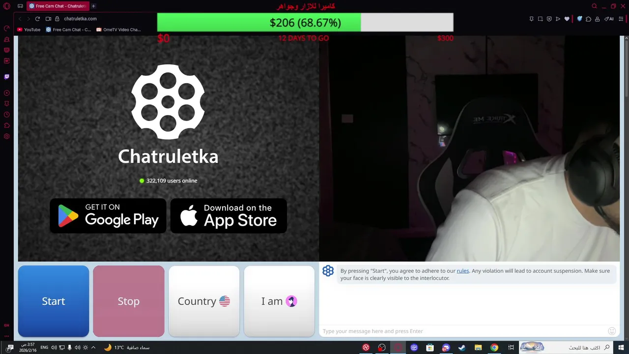Open Task View in the taskbar
The image size is (629, 354).
coord(511,348)
